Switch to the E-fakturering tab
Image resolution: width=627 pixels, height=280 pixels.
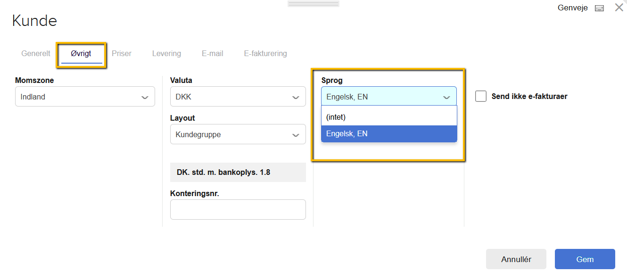265,53
